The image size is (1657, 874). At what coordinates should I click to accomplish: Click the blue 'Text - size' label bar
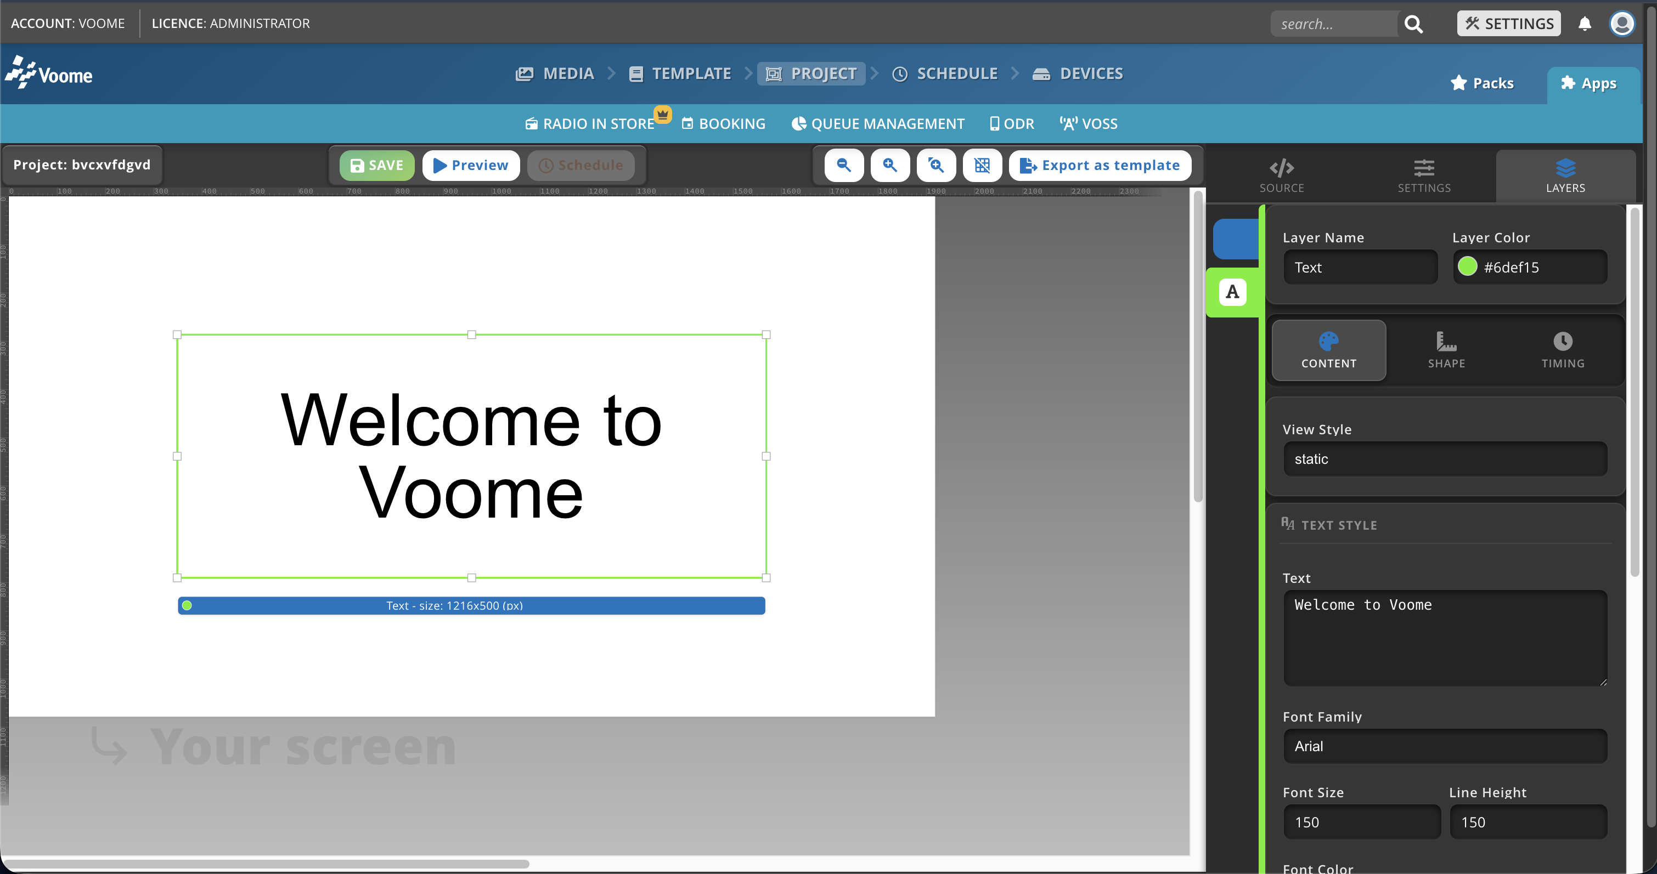[x=471, y=605]
